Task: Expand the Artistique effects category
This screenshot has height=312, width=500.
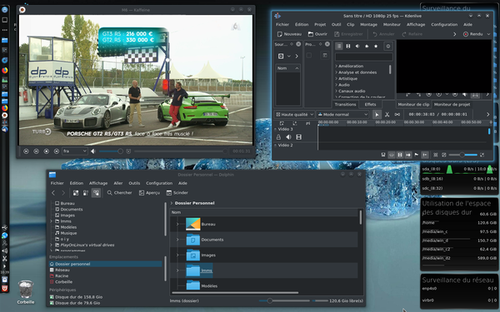Action: [x=337, y=79]
